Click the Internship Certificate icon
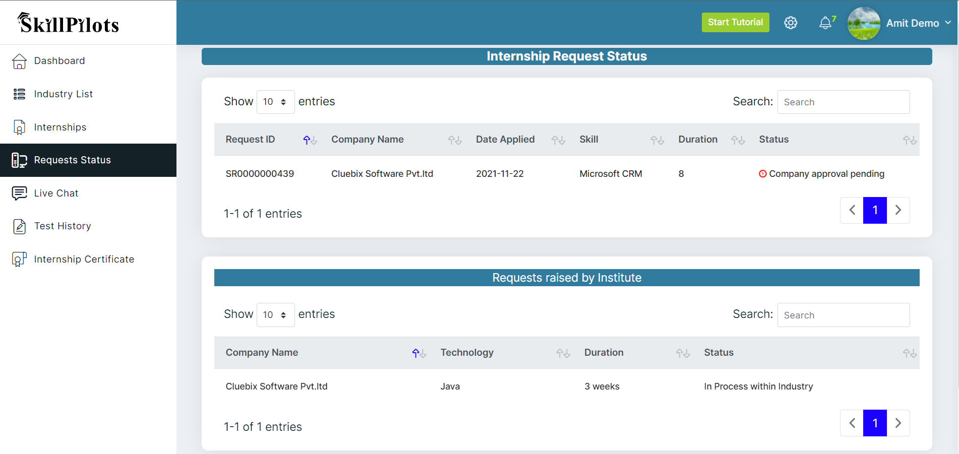959x454 pixels. tap(19, 260)
